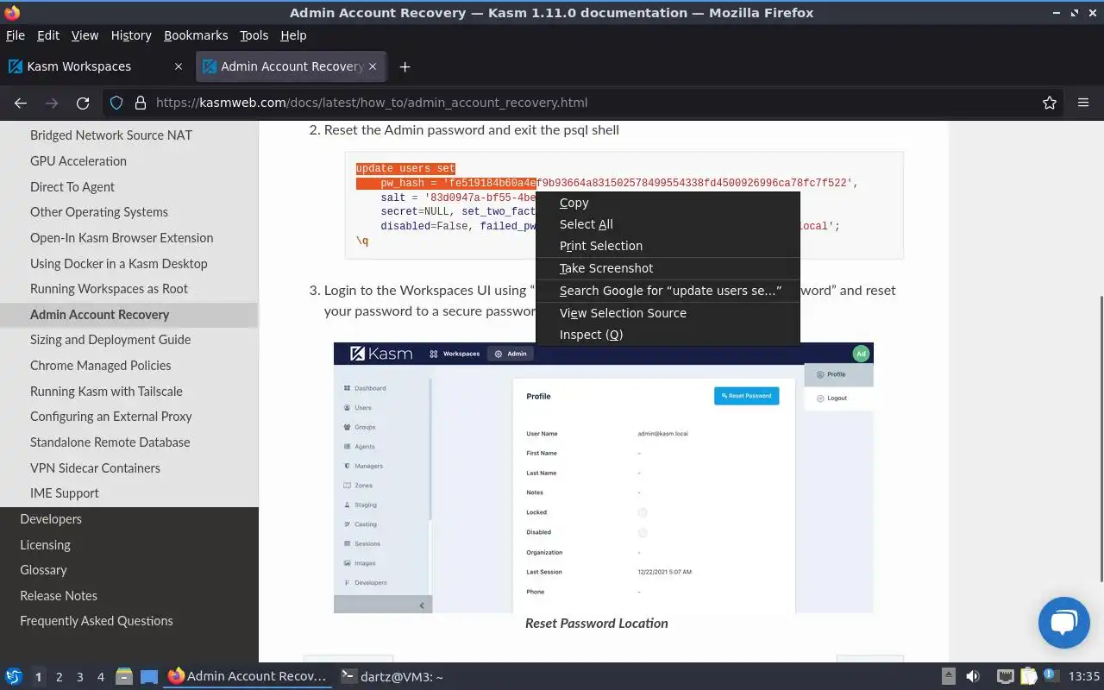Open Open-In Kasm Browser Extension link

coord(122,238)
